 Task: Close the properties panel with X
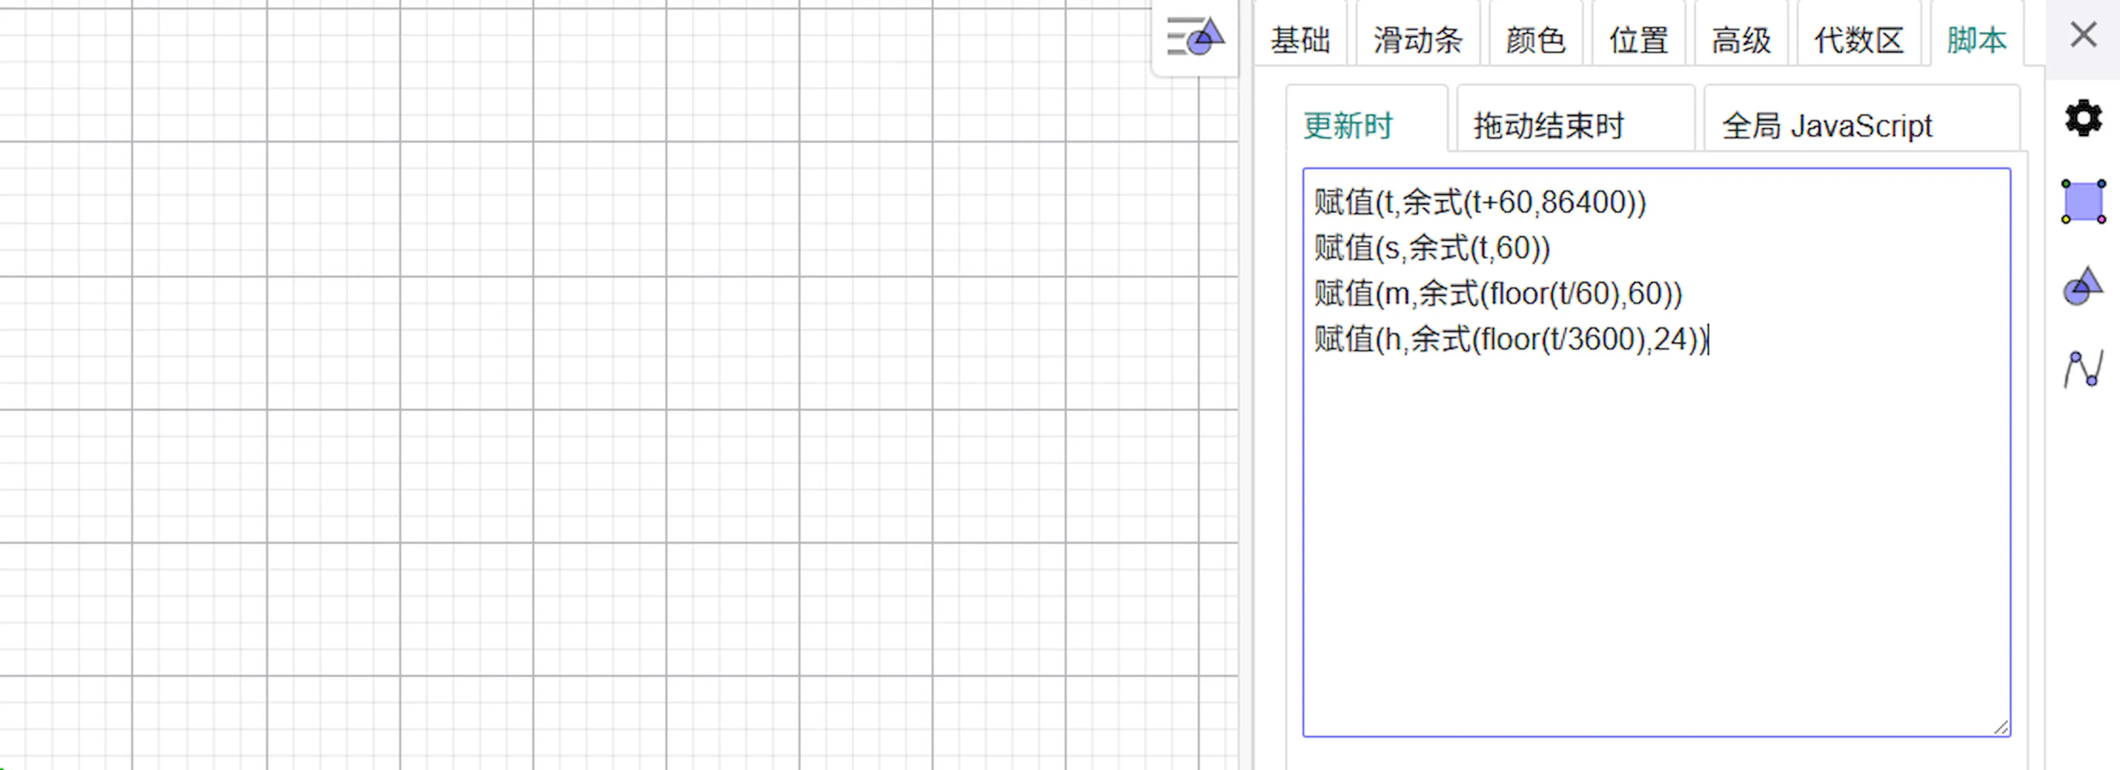(x=2083, y=35)
